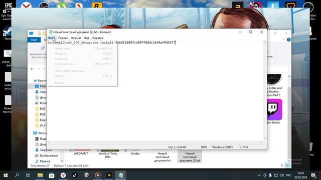Image resolution: width=321 pixels, height=180 pixels.
Task: Open the Файл menu in Notepad
Action: point(51,38)
